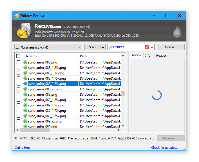
Task: Minimize the Piriform Recuva window
Action: [x=154, y=16]
